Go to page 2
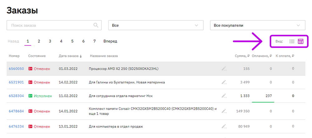Screen dimensions: 312x138 39,41
